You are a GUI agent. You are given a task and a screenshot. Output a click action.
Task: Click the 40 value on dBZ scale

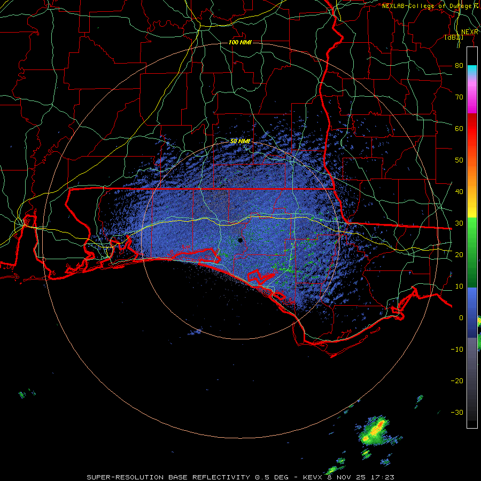(459, 192)
